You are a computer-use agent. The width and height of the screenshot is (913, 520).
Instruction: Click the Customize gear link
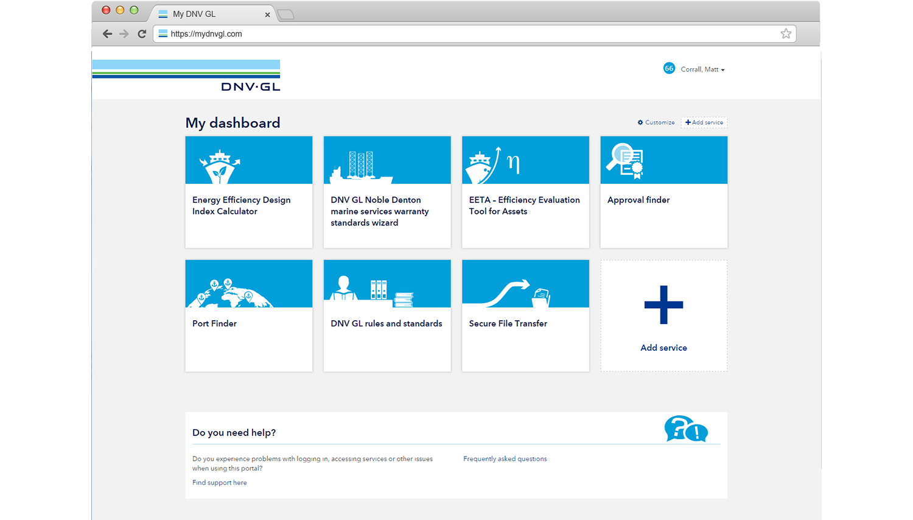656,122
